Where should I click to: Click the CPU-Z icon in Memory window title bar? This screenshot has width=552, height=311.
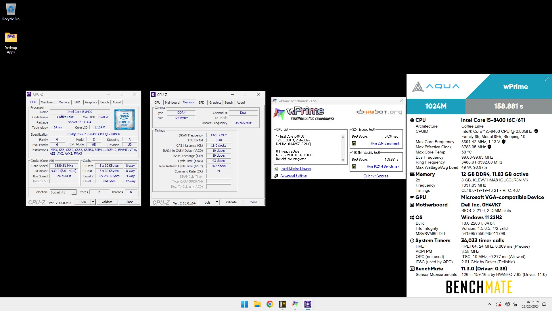[153, 94]
